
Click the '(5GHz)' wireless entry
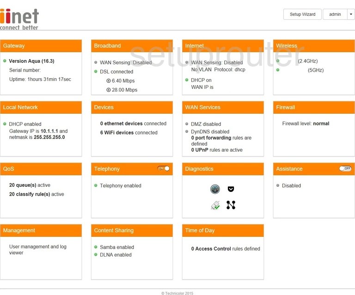(316, 70)
